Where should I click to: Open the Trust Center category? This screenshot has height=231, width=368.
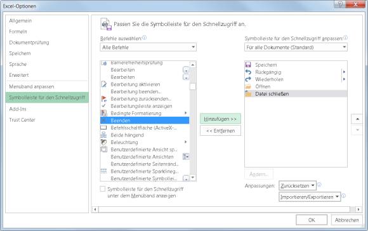[x=22, y=120]
